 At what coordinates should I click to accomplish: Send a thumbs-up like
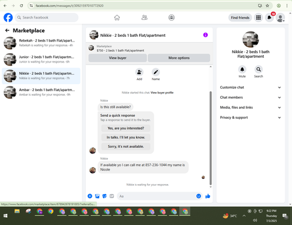coord(208,196)
